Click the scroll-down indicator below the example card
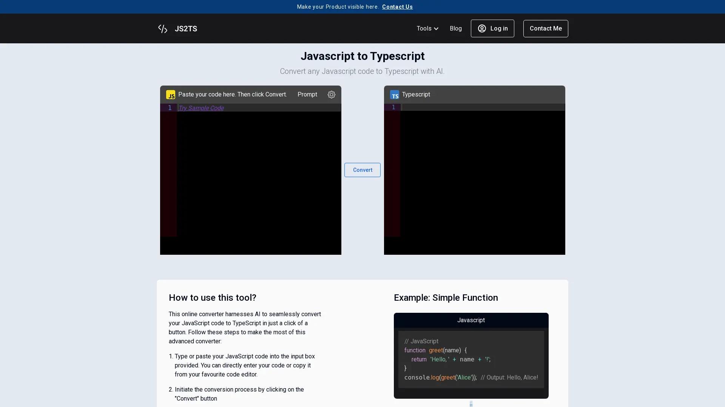This screenshot has height=407, width=725. (471, 403)
